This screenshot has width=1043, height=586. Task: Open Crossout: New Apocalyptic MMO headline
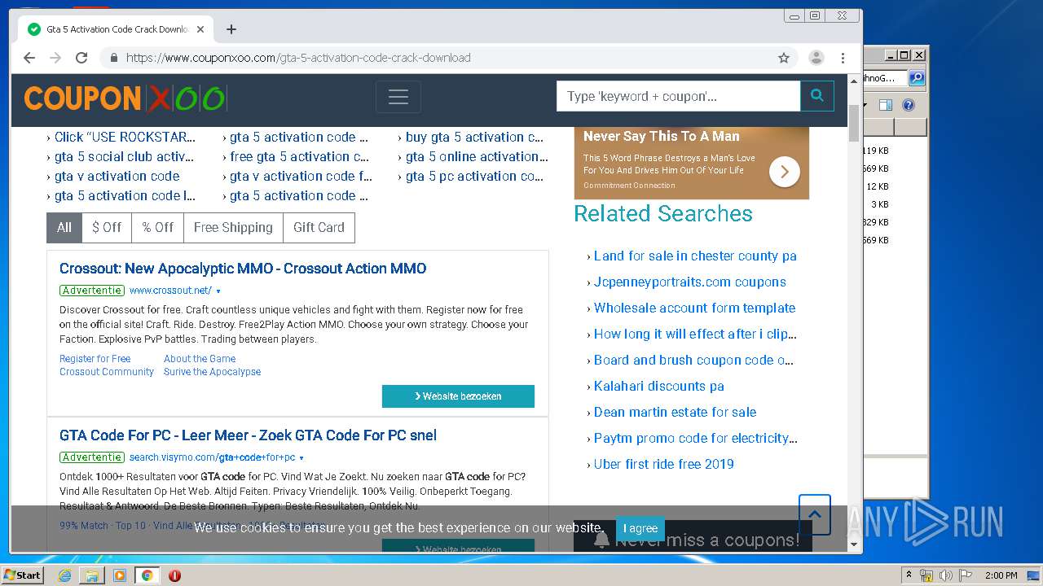point(243,269)
